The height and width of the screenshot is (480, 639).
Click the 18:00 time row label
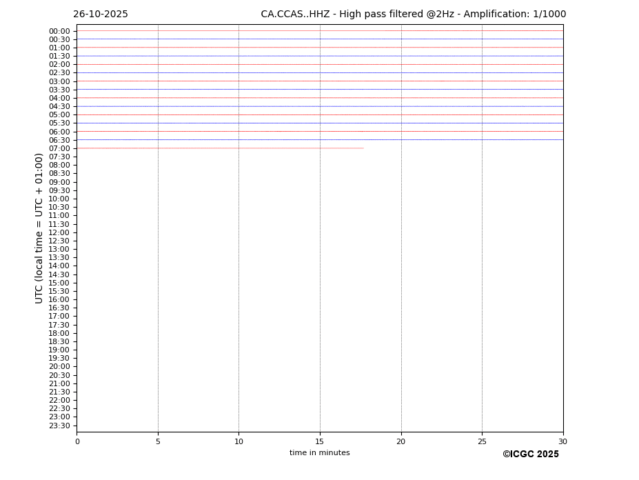59,333
